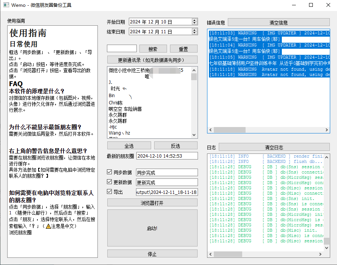Decrease end date with the down arrow
Viewport: 337px width, 265px height.
point(195,33)
